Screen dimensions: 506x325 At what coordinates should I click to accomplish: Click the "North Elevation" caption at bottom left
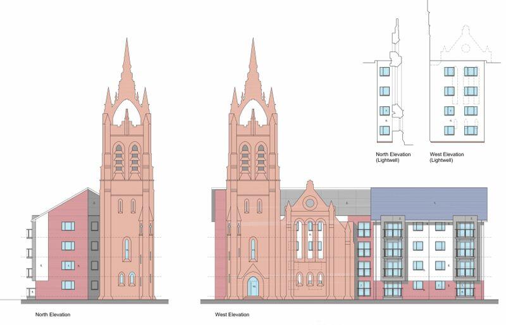pyautogui.click(x=53, y=314)
